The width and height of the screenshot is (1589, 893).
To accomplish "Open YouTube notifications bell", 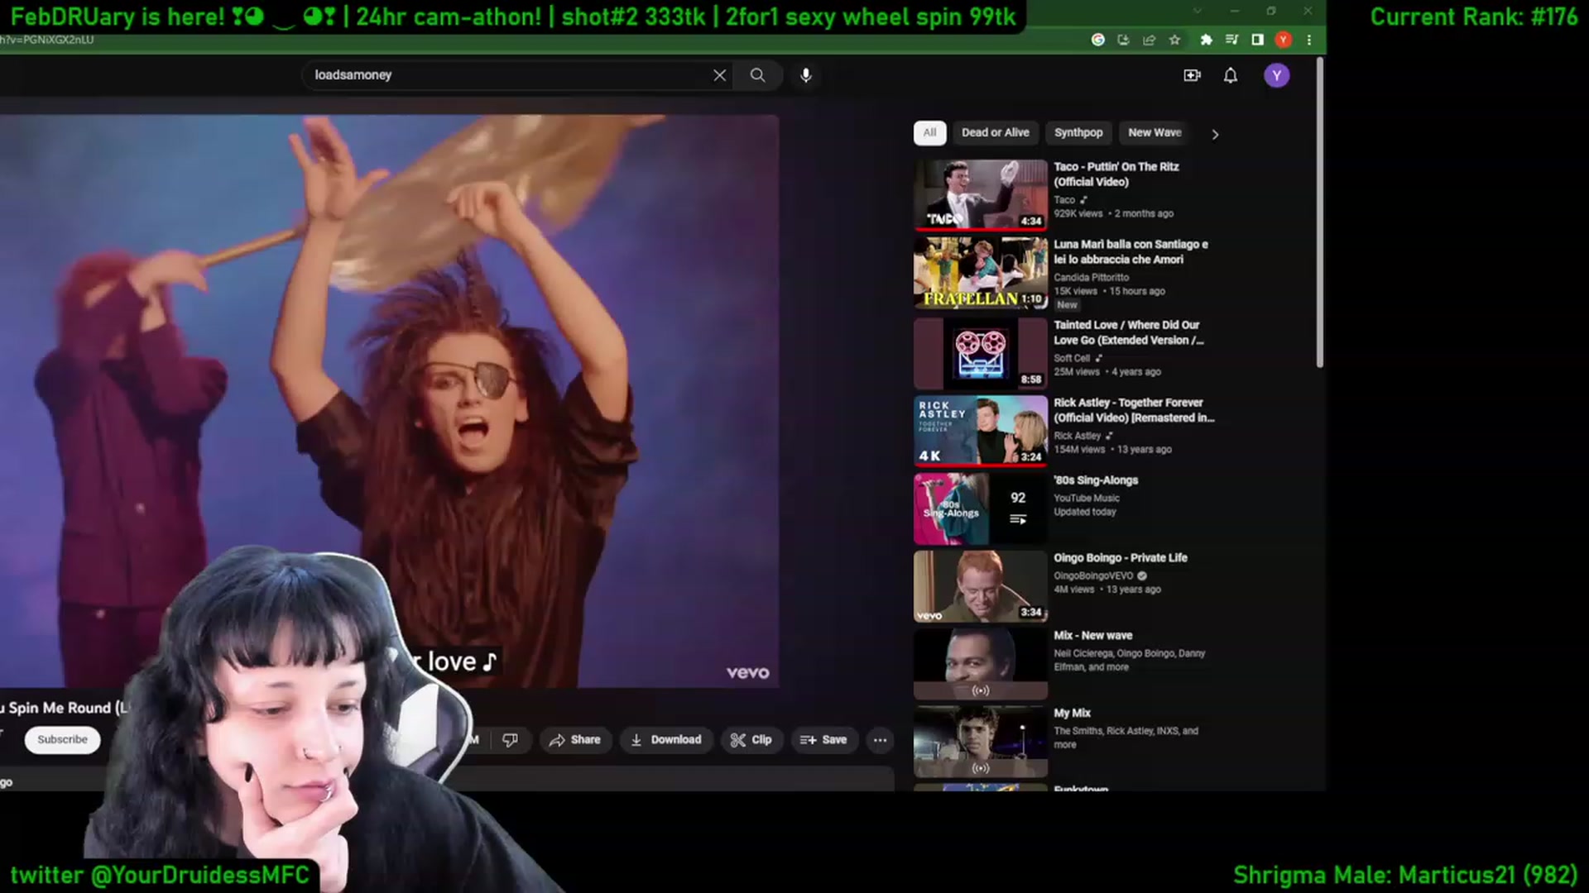I will click(x=1231, y=75).
